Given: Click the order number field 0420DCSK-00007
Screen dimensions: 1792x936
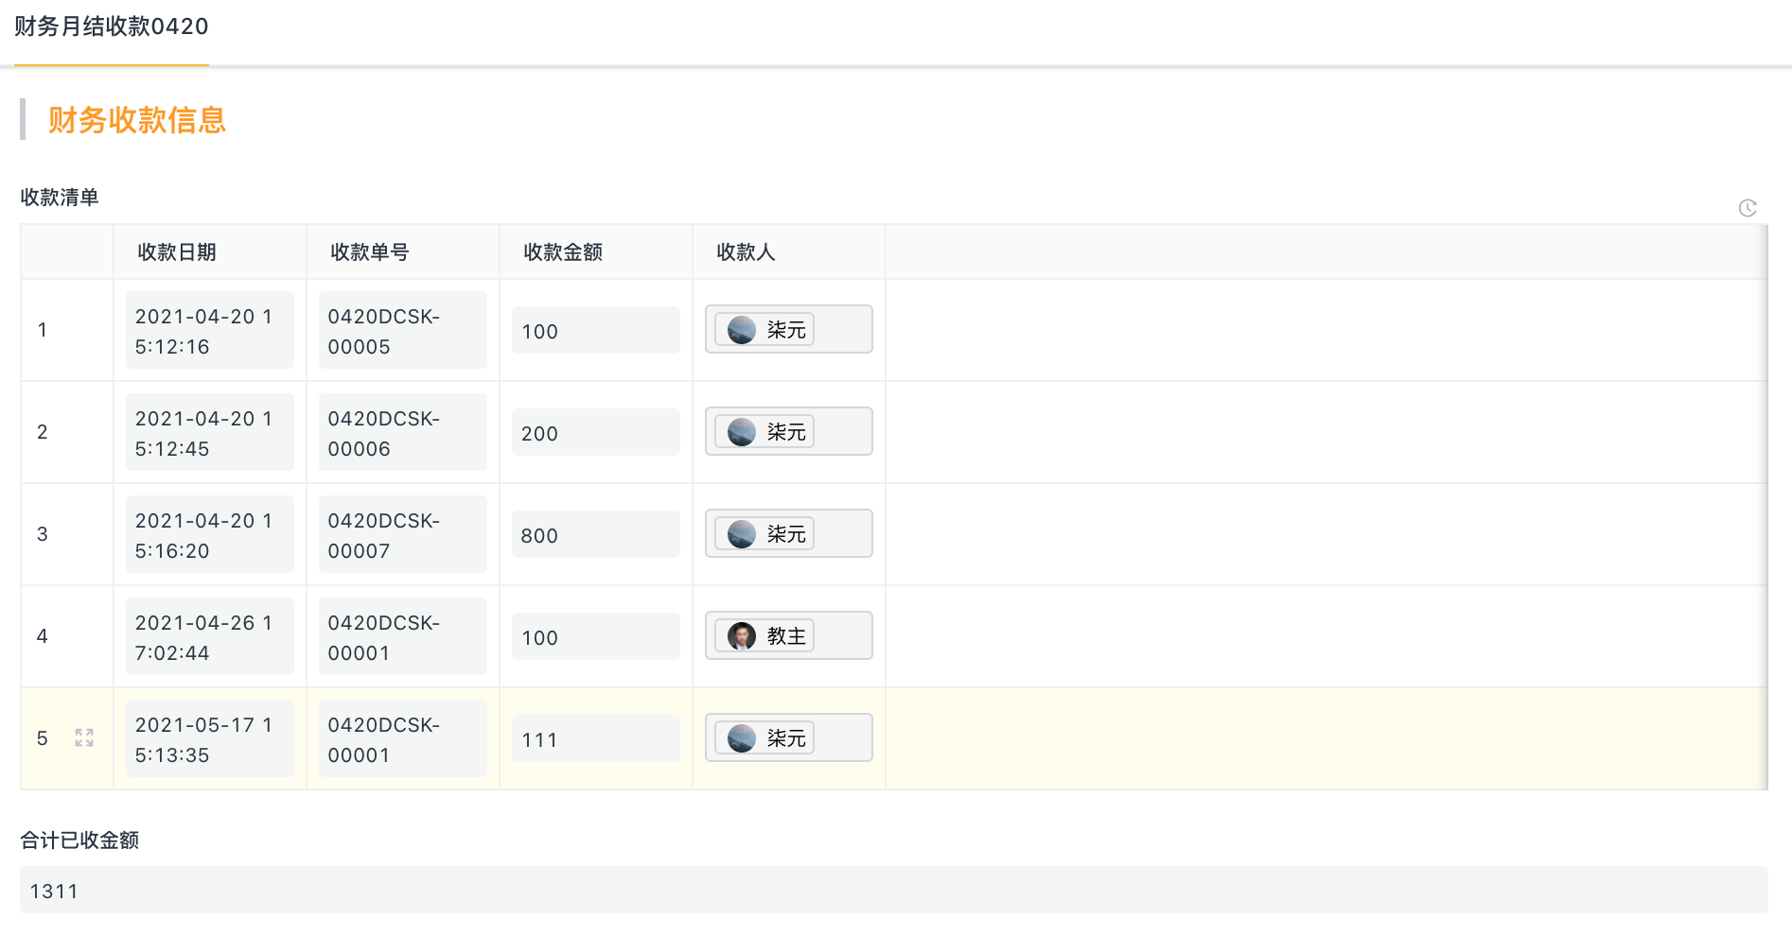Looking at the screenshot, I should 403,534.
